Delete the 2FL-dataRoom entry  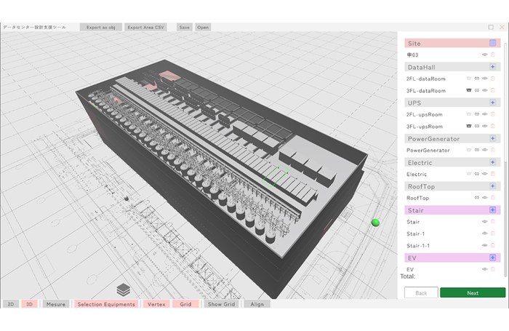coord(493,79)
